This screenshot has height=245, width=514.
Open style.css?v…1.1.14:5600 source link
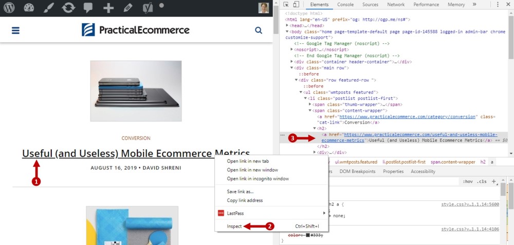pos(470,204)
